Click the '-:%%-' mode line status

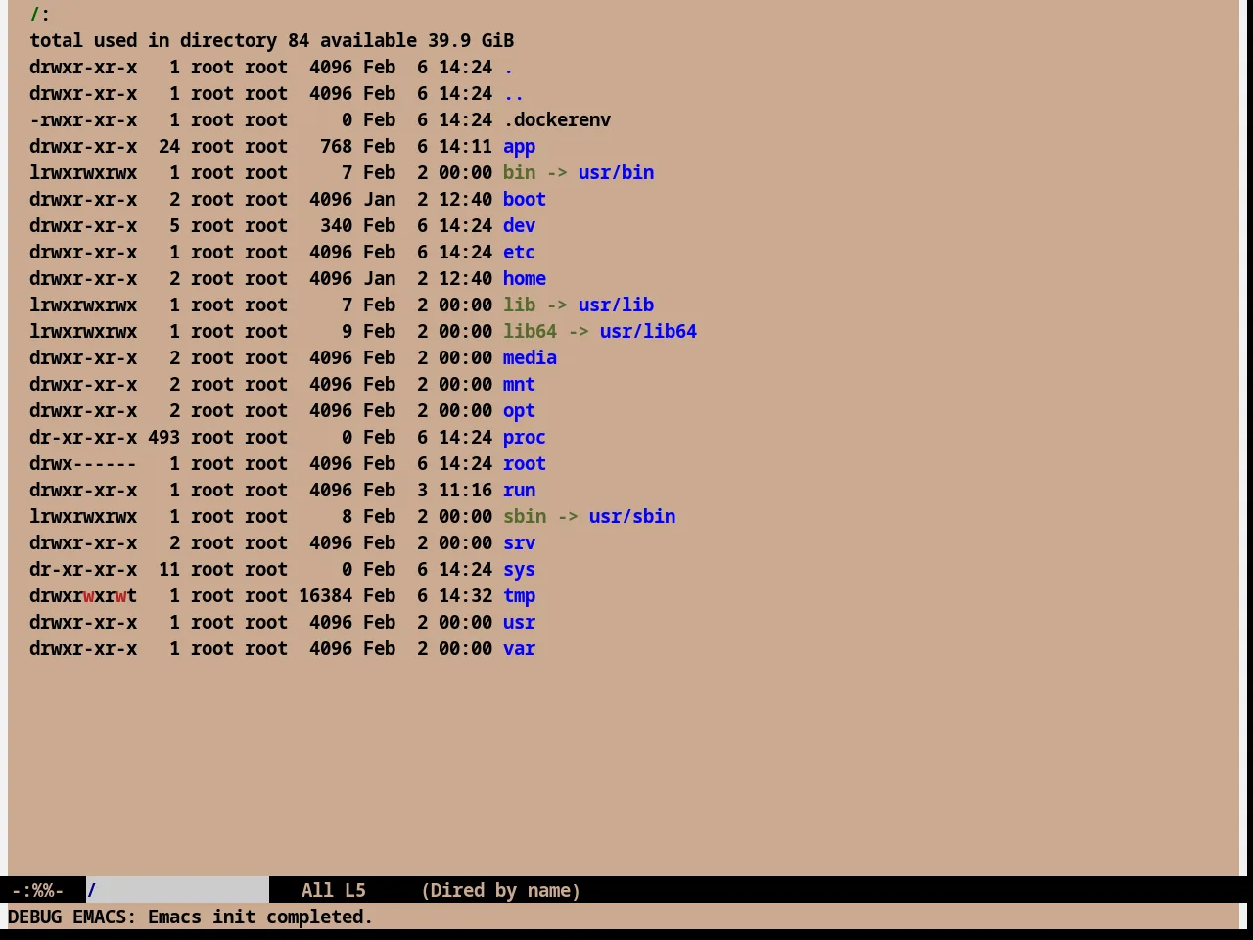coord(37,890)
